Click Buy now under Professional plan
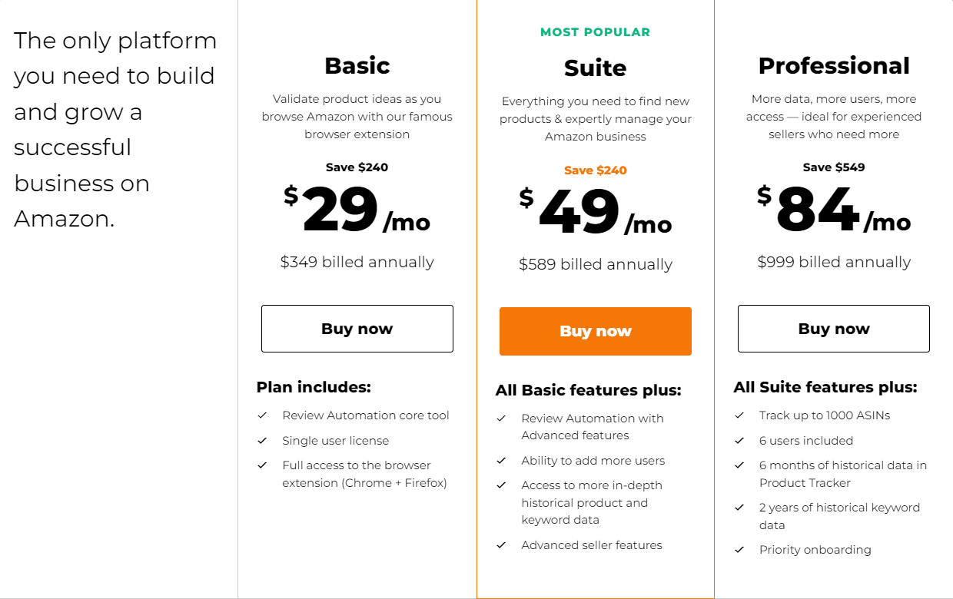The height and width of the screenshot is (599, 953). click(833, 329)
